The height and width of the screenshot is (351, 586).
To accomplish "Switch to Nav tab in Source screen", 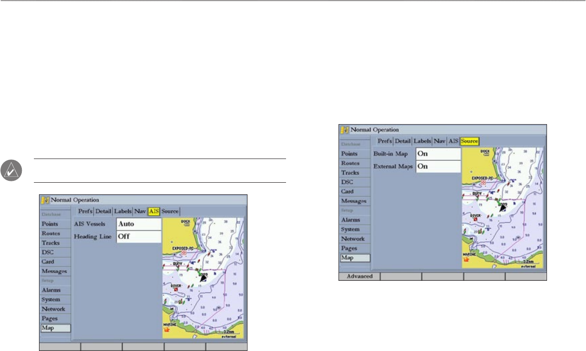I will (x=440, y=141).
